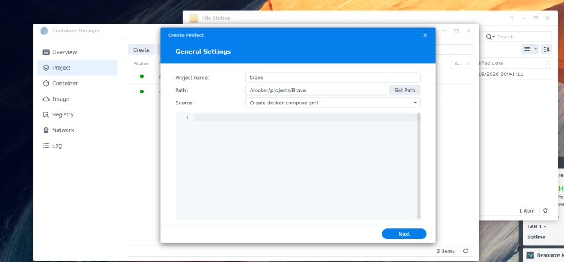Viewport: 564px width, 262px height.
Task: Expand the LAN 1 dropdown widget
Action: coord(536,227)
